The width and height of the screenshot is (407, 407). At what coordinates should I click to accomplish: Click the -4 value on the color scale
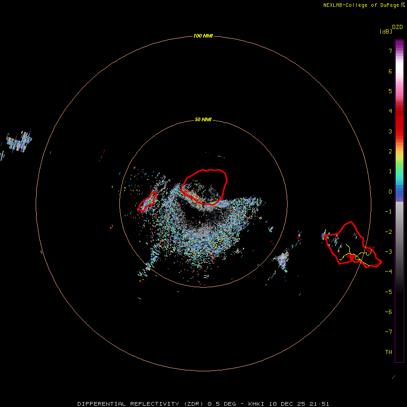coord(388,272)
